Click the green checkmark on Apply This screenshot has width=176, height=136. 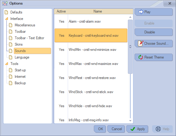tap(133, 129)
